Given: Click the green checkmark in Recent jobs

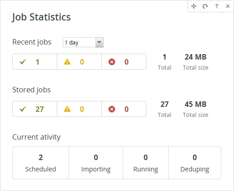Looking at the screenshot, I should click(x=23, y=62).
